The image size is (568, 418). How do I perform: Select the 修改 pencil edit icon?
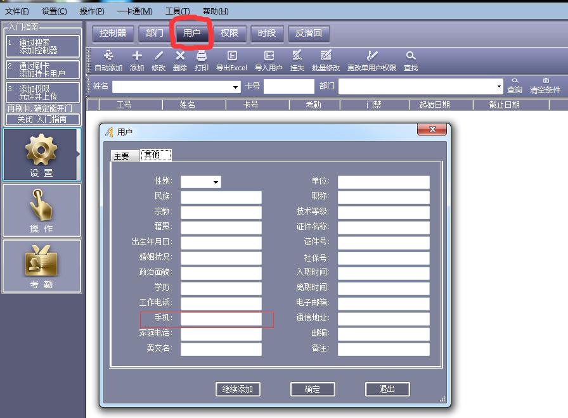(158, 56)
